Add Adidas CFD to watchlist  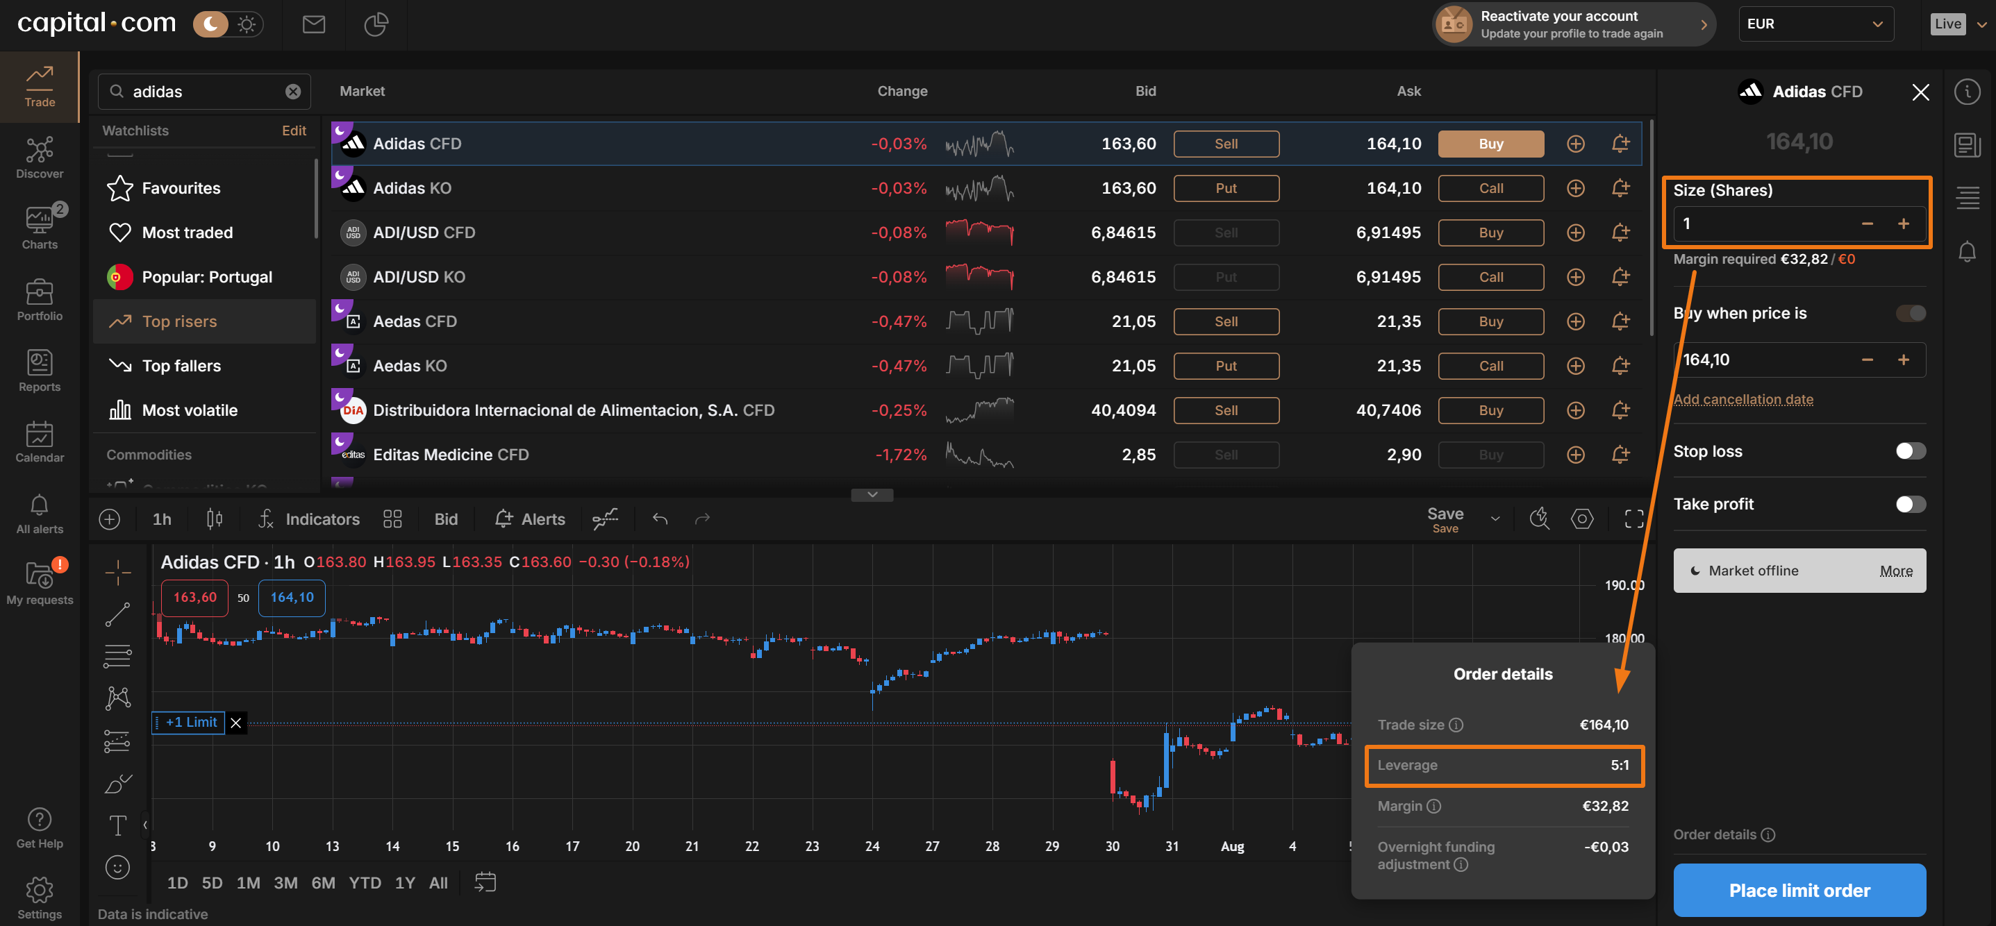tap(1575, 144)
